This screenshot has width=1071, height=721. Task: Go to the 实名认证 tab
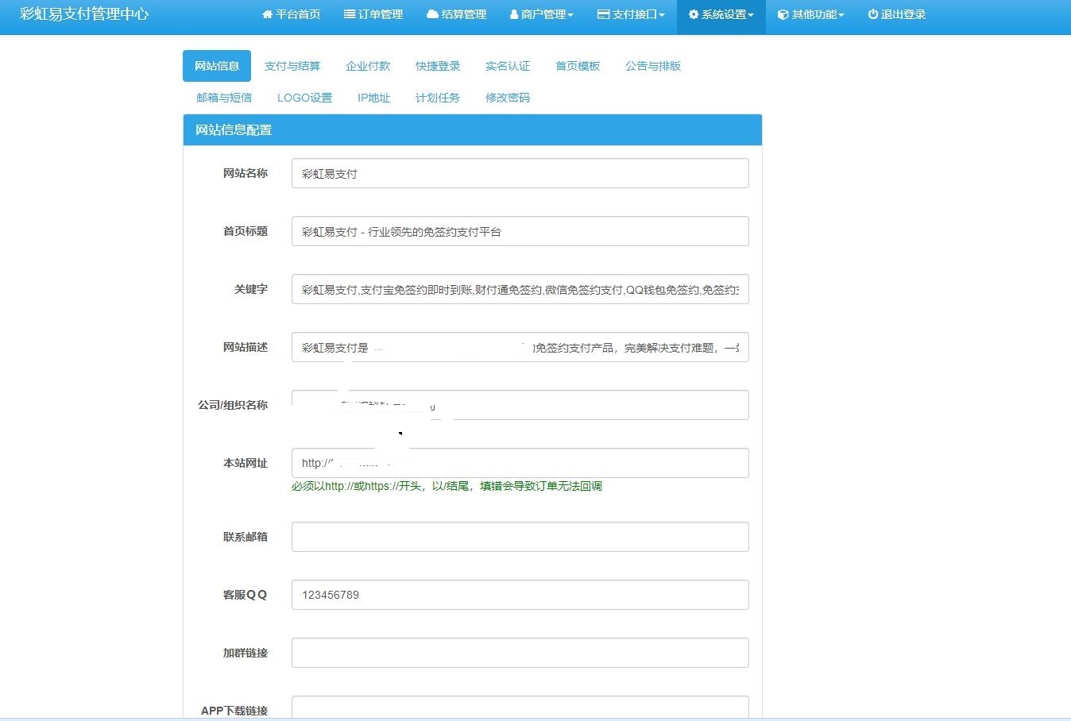508,66
